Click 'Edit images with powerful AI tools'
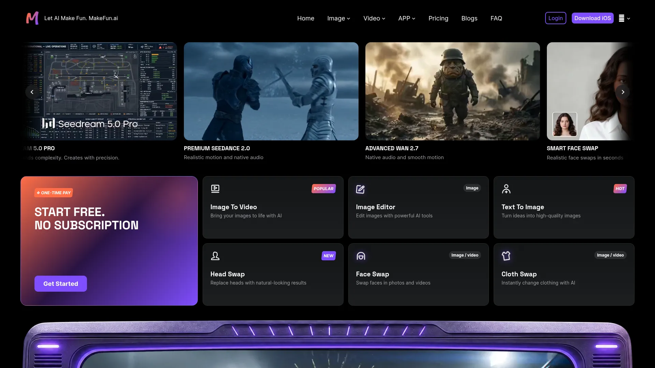655x368 pixels. (x=394, y=216)
